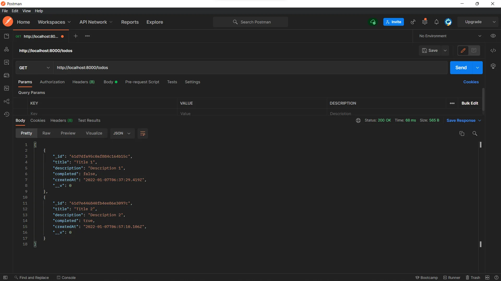Open the notifications bell icon
501x281 pixels.
[437, 22]
